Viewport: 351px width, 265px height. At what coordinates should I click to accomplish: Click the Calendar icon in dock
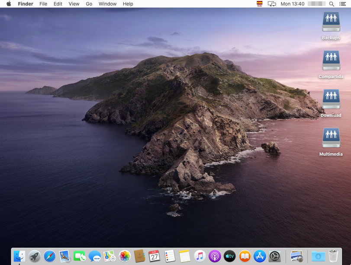[x=155, y=256]
